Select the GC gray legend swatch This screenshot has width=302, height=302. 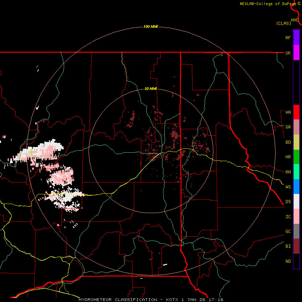click(296, 231)
